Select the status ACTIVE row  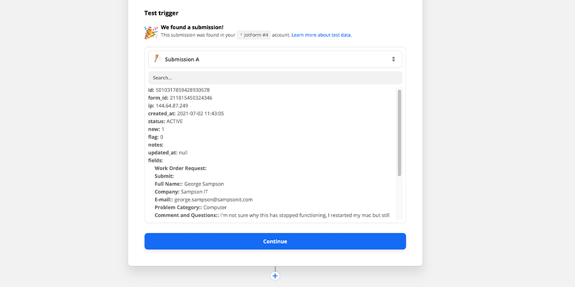pyautogui.click(x=165, y=121)
